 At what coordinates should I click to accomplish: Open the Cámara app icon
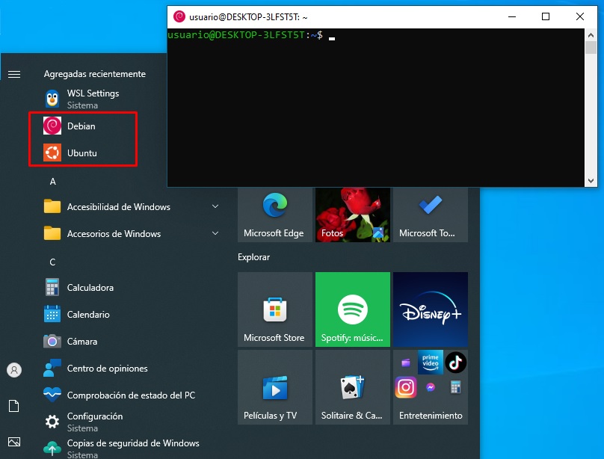coord(52,341)
